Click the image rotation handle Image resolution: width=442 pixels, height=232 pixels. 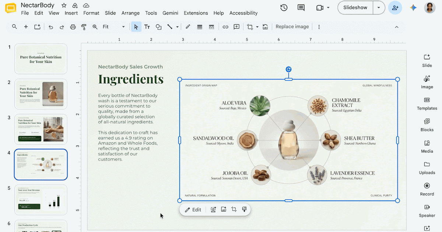289,69
